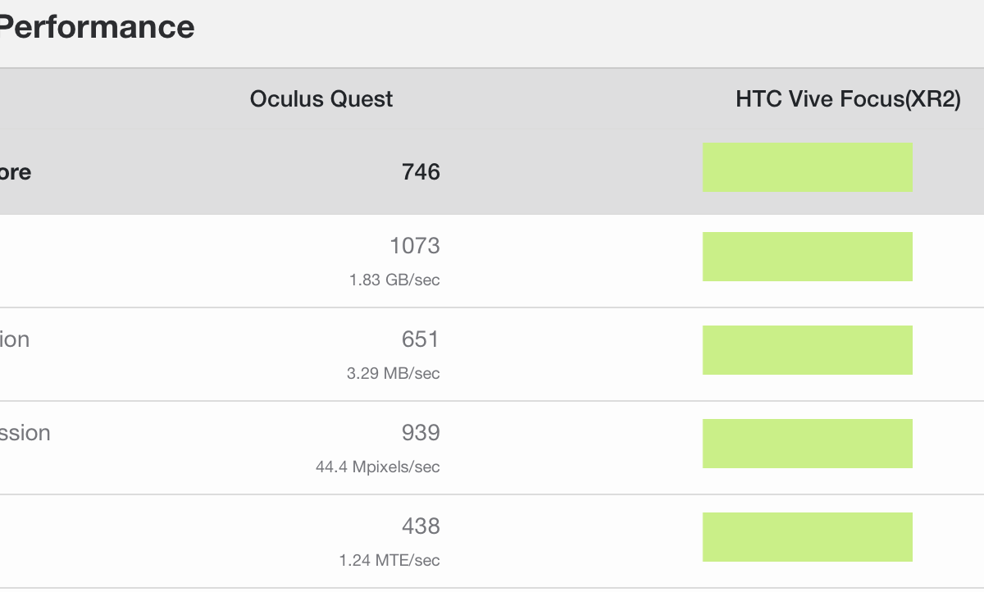Screen dimensions: 984x592
Task: Click the green bar beside score 746
Action: [808, 167]
